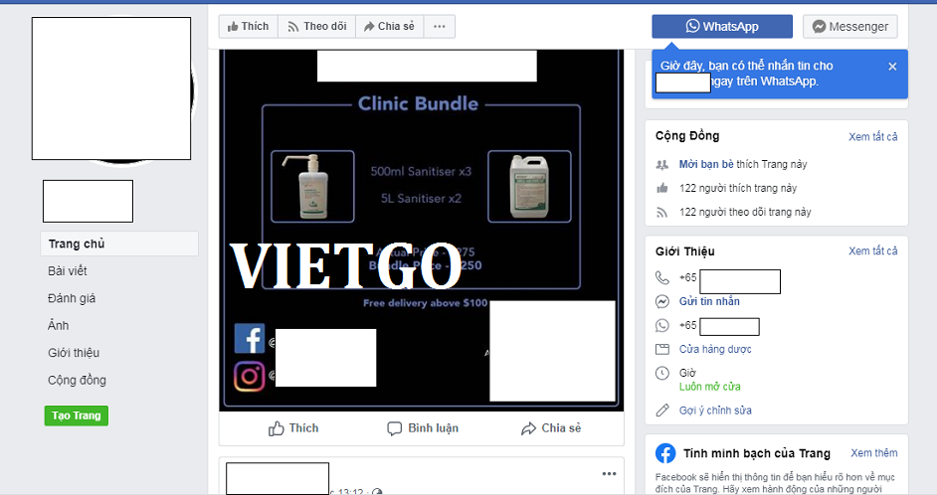Click the category icon beside Cửa hàng dược
937x495 pixels.
(x=662, y=349)
